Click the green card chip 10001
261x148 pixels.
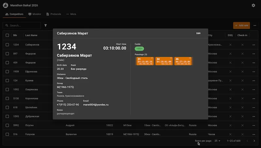click(139, 49)
